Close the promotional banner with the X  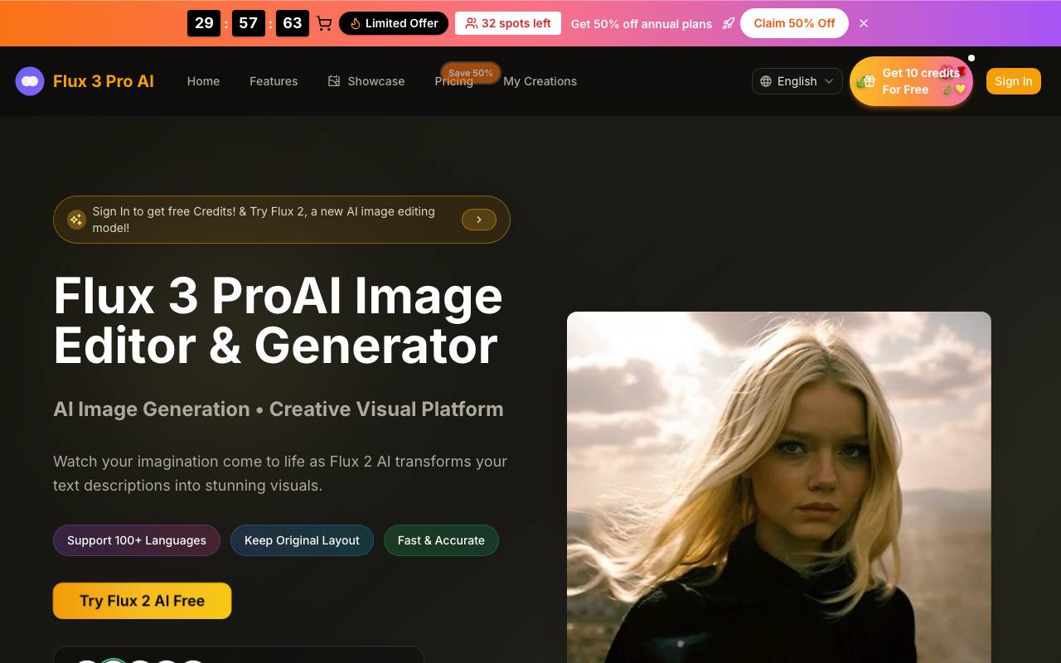[864, 23]
